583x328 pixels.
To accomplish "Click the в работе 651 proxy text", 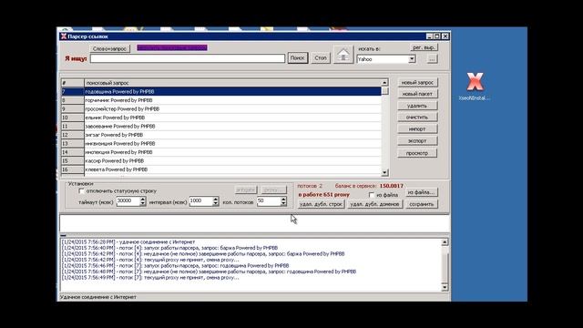I will (324, 194).
